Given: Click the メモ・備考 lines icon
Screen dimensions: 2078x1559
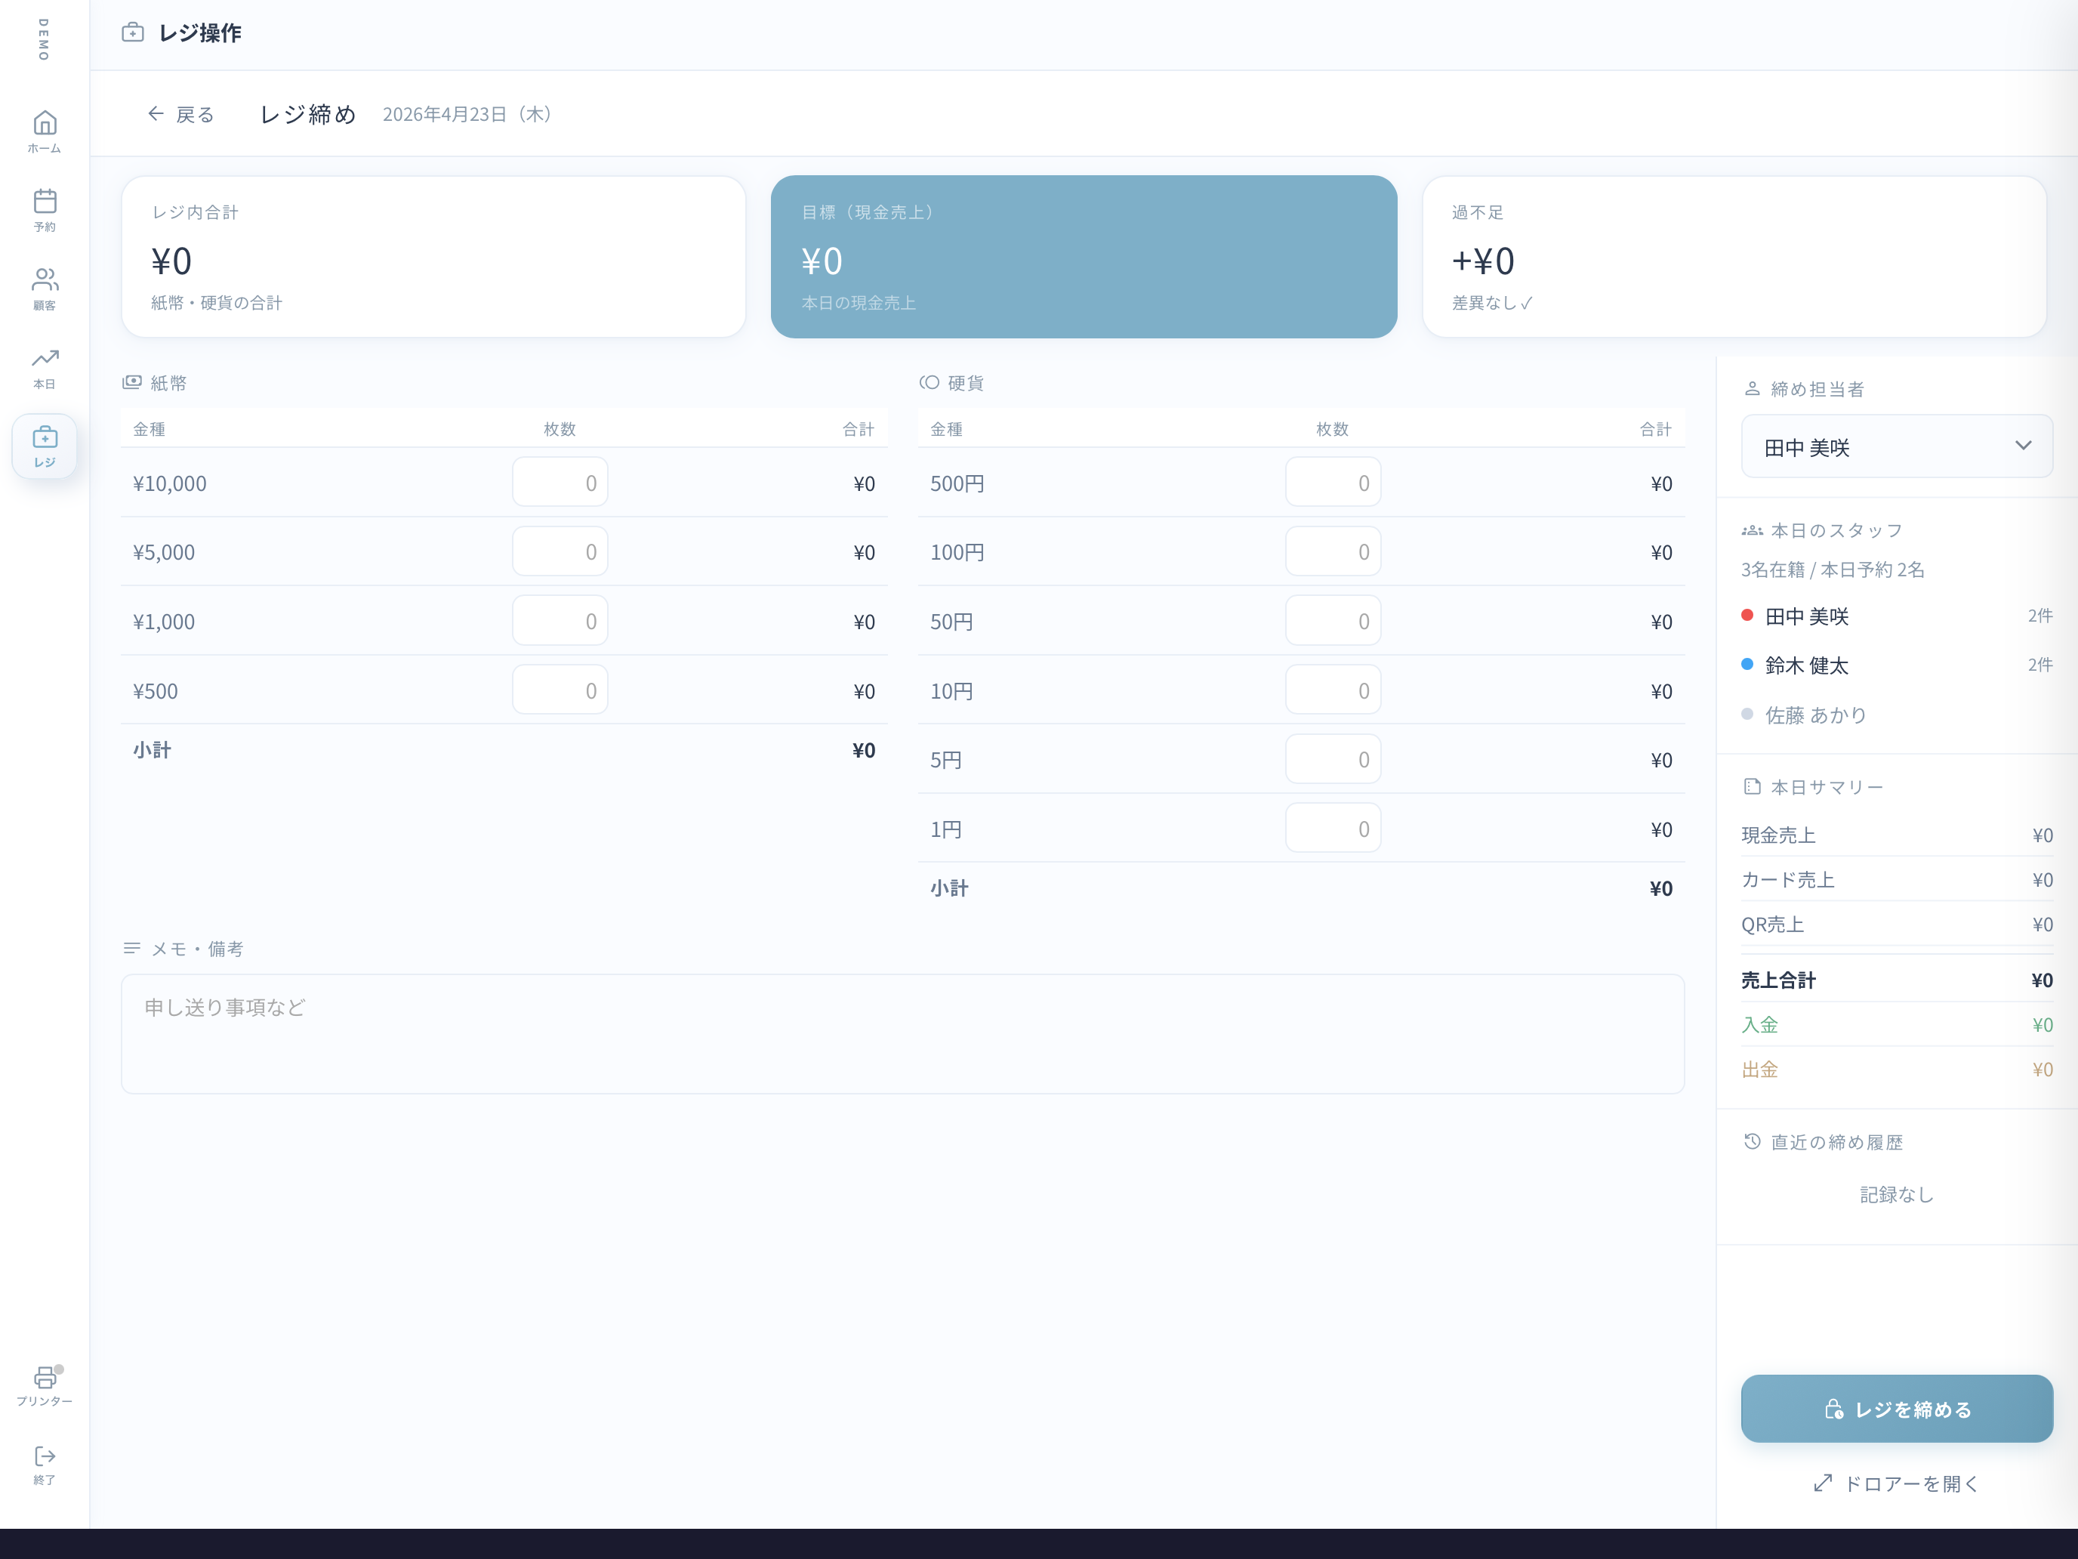Looking at the screenshot, I should tap(132, 948).
